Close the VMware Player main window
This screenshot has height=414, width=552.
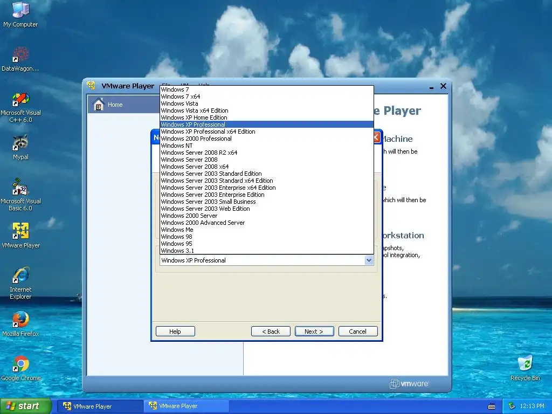click(x=443, y=86)
